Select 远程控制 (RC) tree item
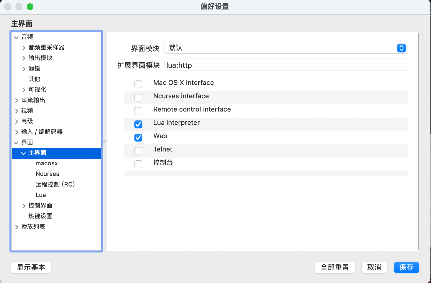The height and width of the screenshot is (283, 431). [x=55, y=185]
